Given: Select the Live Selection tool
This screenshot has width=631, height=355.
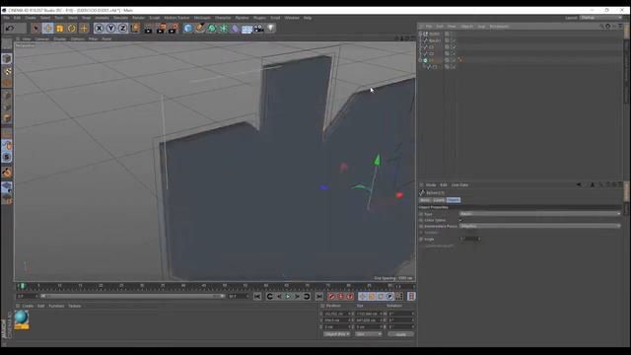Looking at the screenshot, I should point(35,29).
